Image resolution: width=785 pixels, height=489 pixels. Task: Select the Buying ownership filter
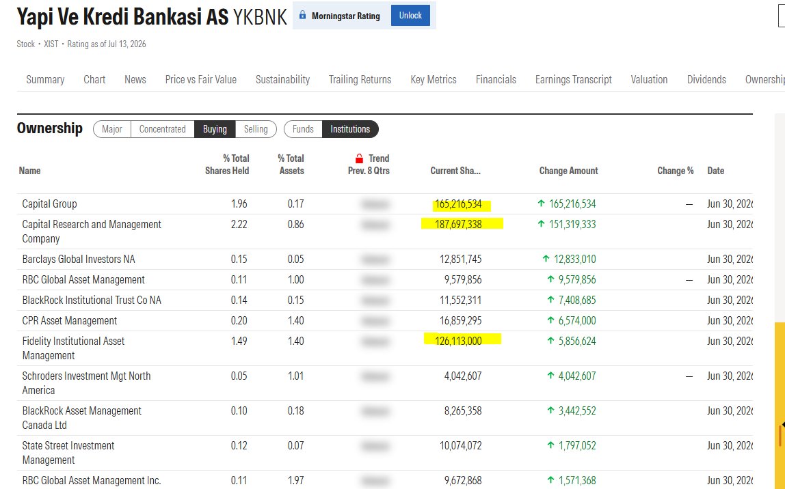pyautogui.click(x=215, y=129)
